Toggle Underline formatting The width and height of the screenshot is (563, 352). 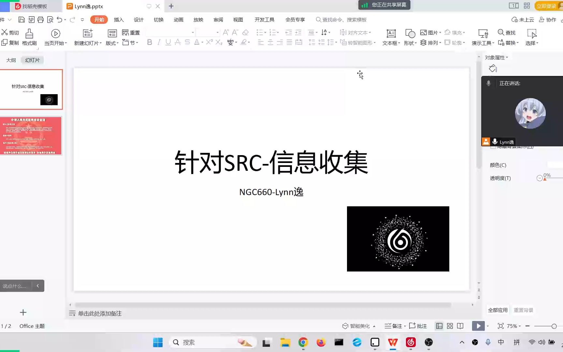pos(168,42)
